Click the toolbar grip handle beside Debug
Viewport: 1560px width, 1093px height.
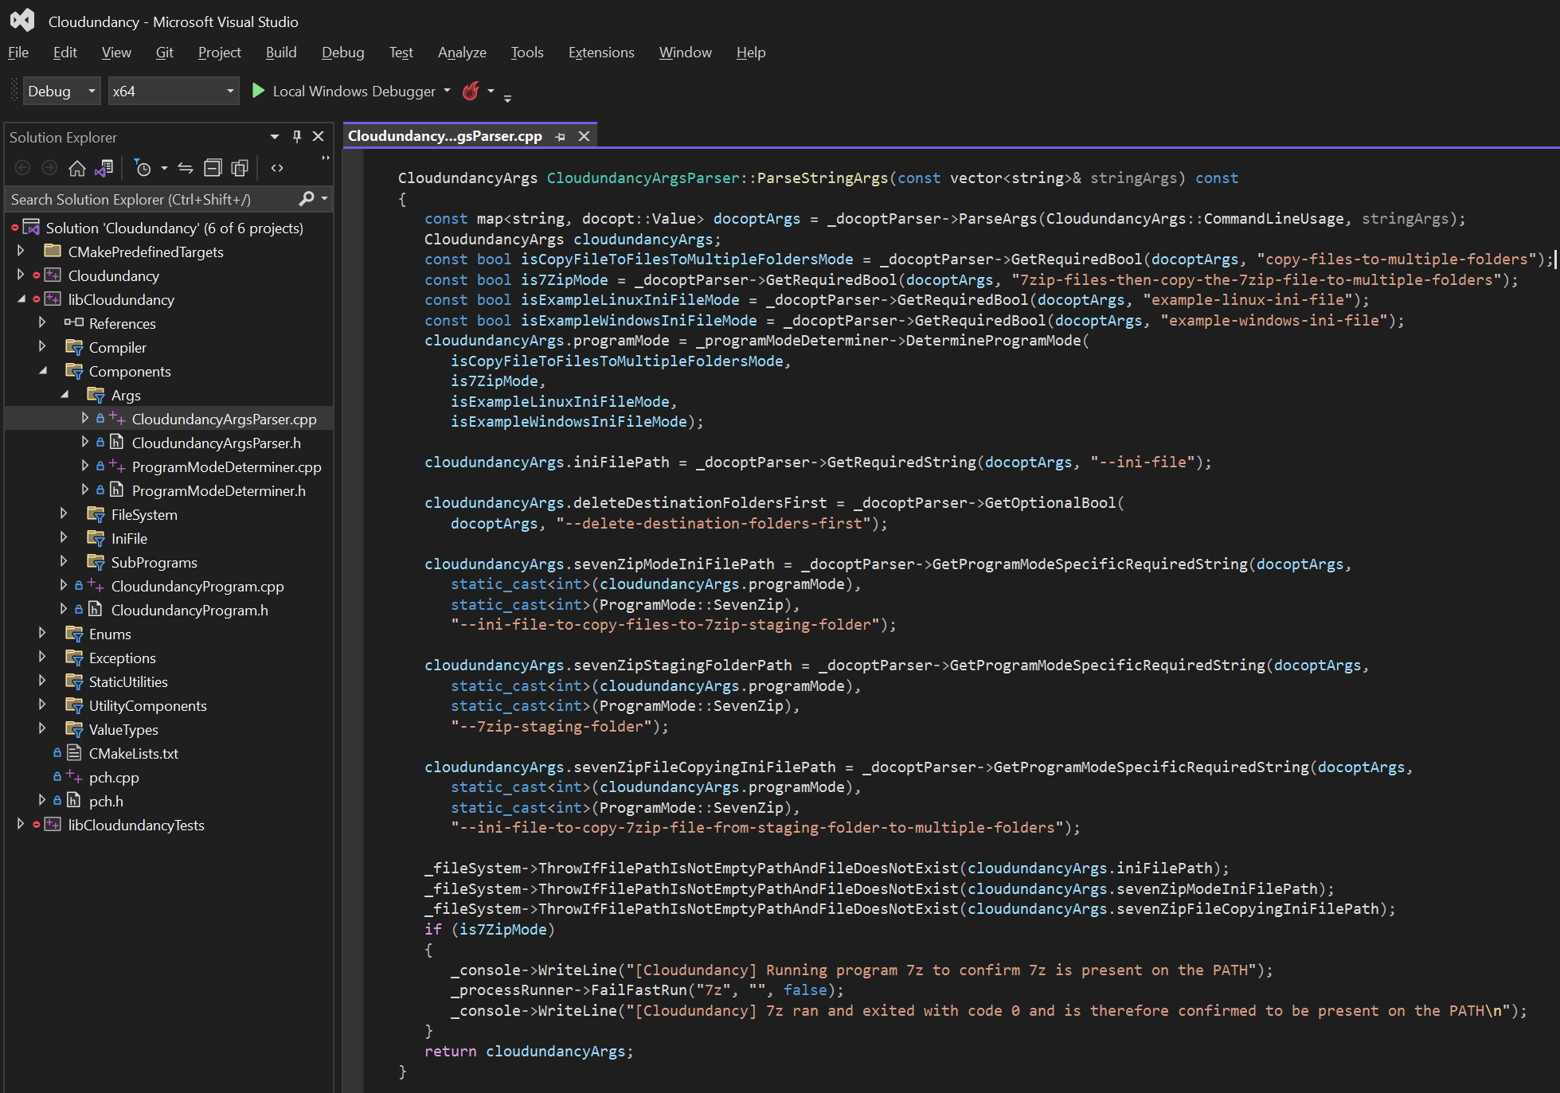(x=14, y=91)
